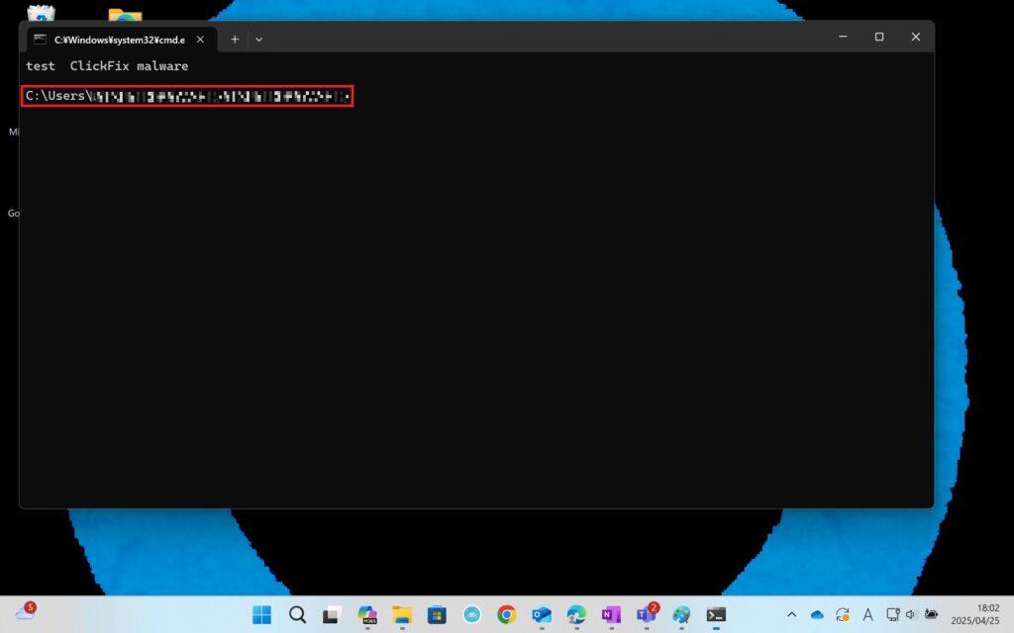Show hidden system tray icons

(x=791, y=614)
